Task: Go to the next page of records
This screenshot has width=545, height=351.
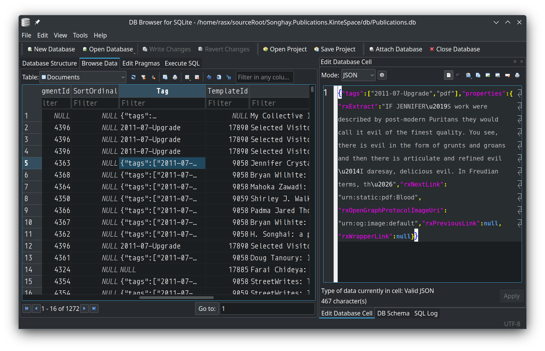Action: tap(84, 309)
